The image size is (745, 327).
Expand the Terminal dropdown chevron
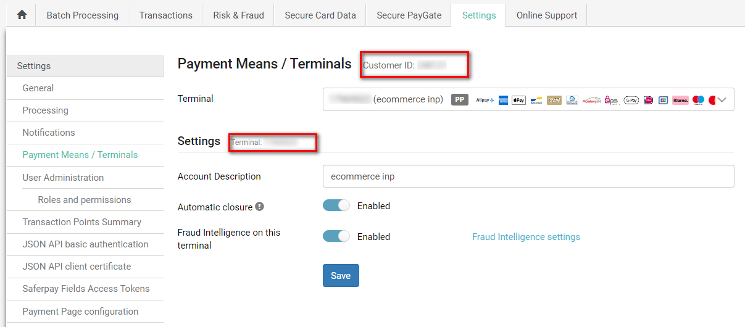point(723,99)
